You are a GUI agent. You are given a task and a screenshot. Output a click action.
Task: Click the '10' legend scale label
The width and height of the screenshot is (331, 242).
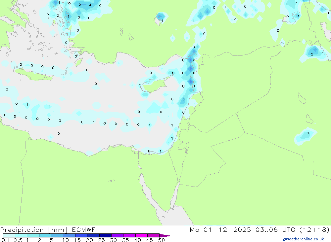(66, 240)
